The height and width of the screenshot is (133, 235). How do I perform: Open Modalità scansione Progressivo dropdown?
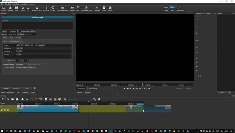(x=21, y=64)
